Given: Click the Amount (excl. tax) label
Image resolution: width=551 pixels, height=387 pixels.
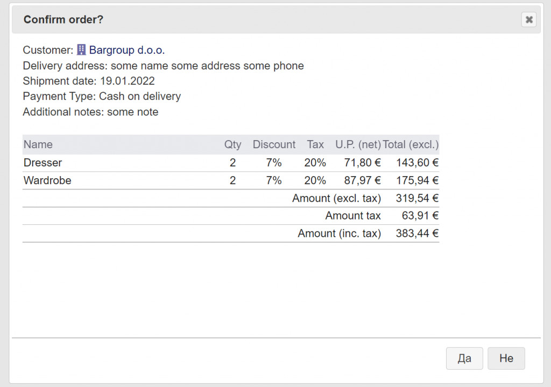Looking at the screenshot, I should point(336,198).
